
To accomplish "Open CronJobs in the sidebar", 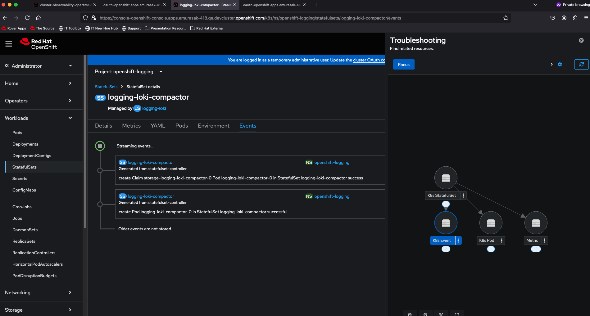I will pyautogui.click(x=22, y=207).
